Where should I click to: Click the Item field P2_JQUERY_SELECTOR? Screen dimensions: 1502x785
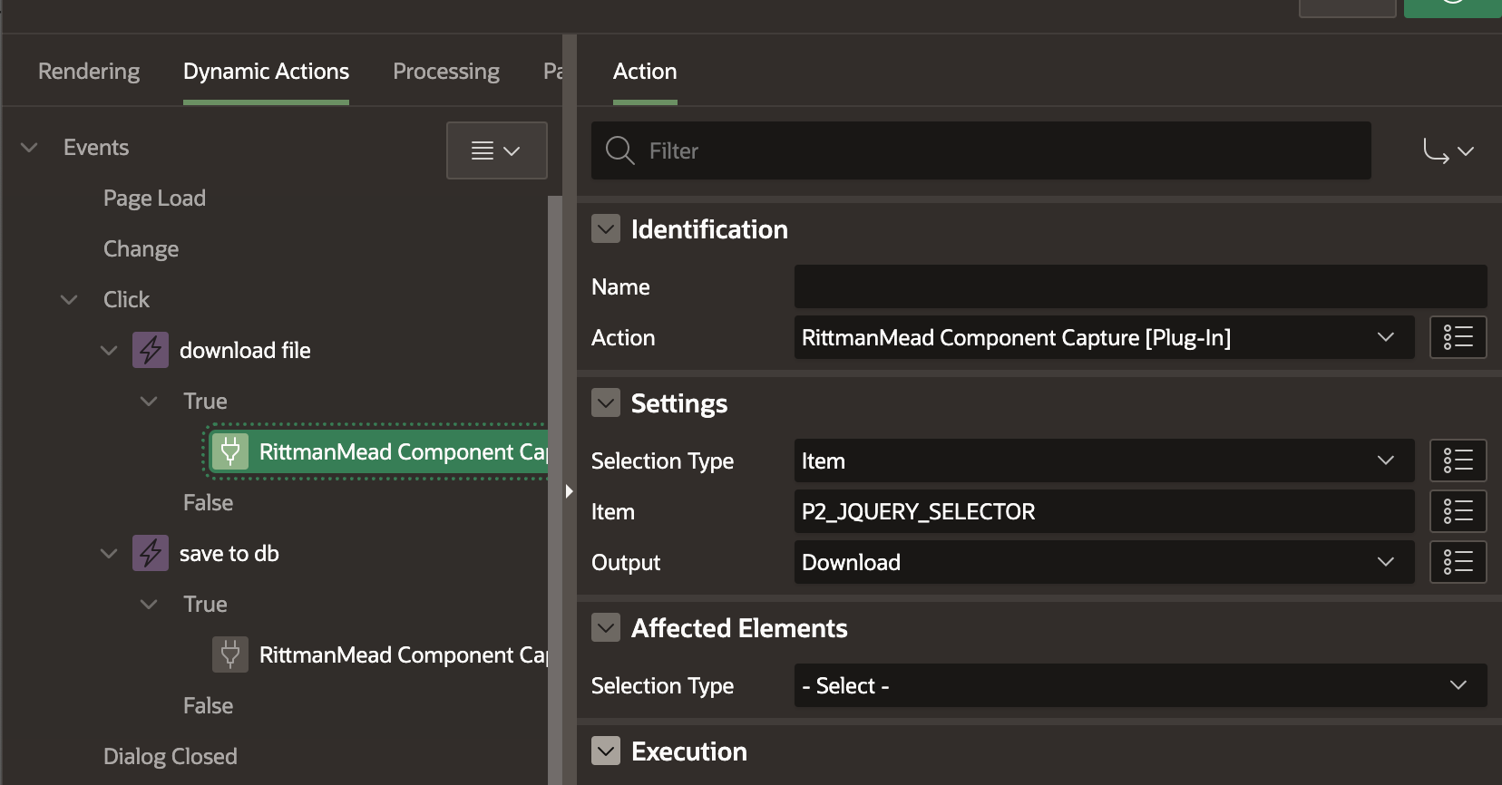pyautogui.click(x=1105, y=511)
